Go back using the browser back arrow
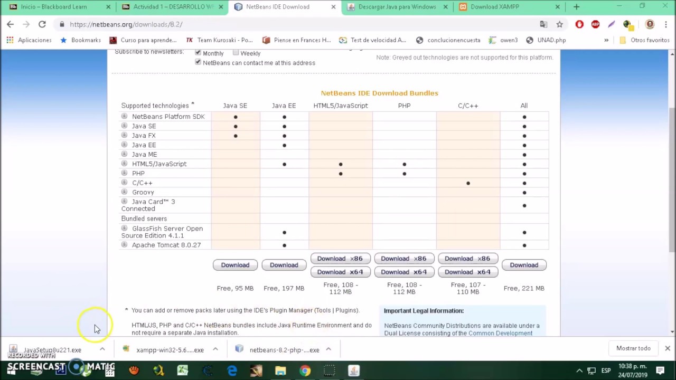The image size is (676, 380). (10, 24)
